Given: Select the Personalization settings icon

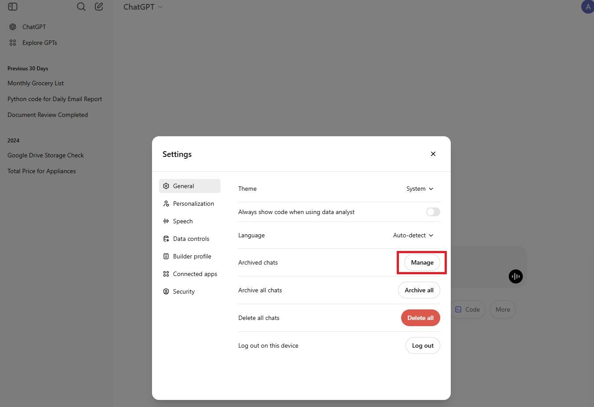Looking at the screenshot, I should (166, 203).
